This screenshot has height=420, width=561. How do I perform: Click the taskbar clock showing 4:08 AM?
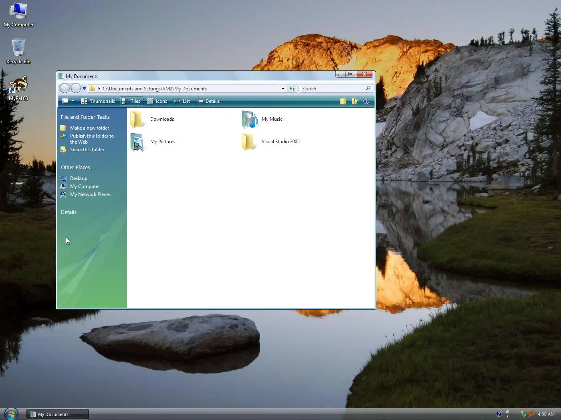(x=546, y=414)
